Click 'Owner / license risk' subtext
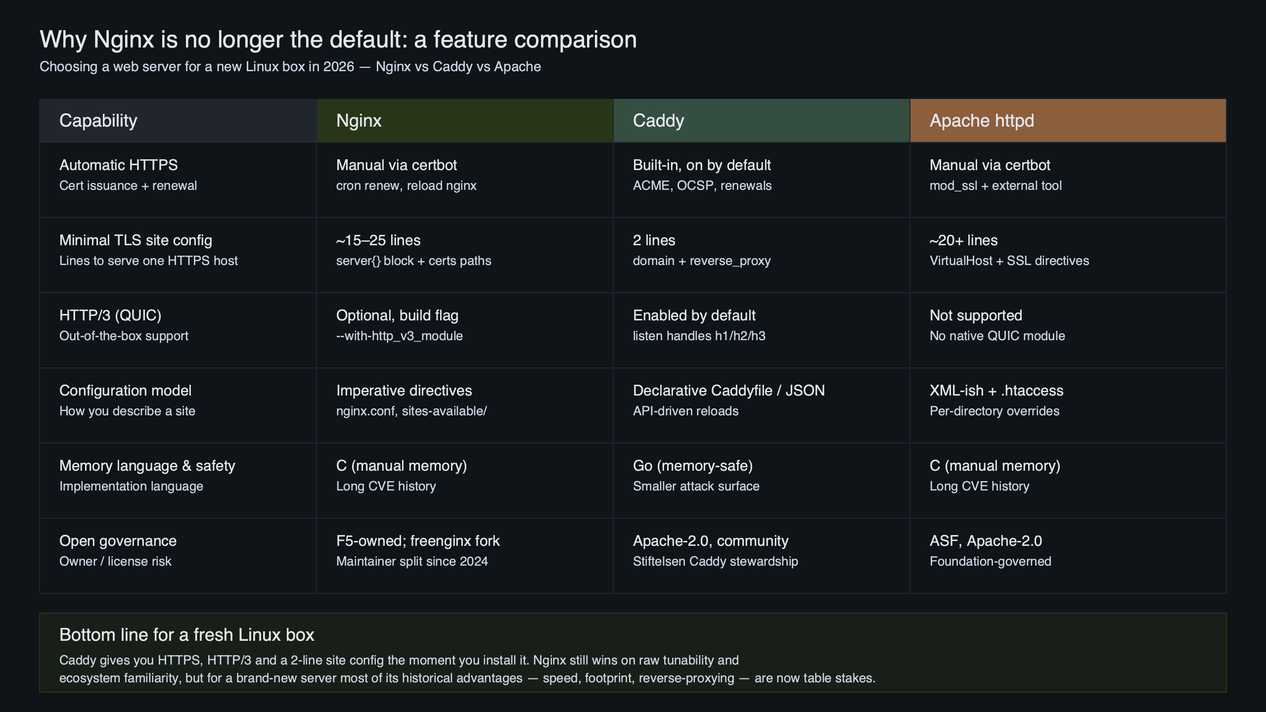Viewport: 1266px width, 712px height. point(115,562)
